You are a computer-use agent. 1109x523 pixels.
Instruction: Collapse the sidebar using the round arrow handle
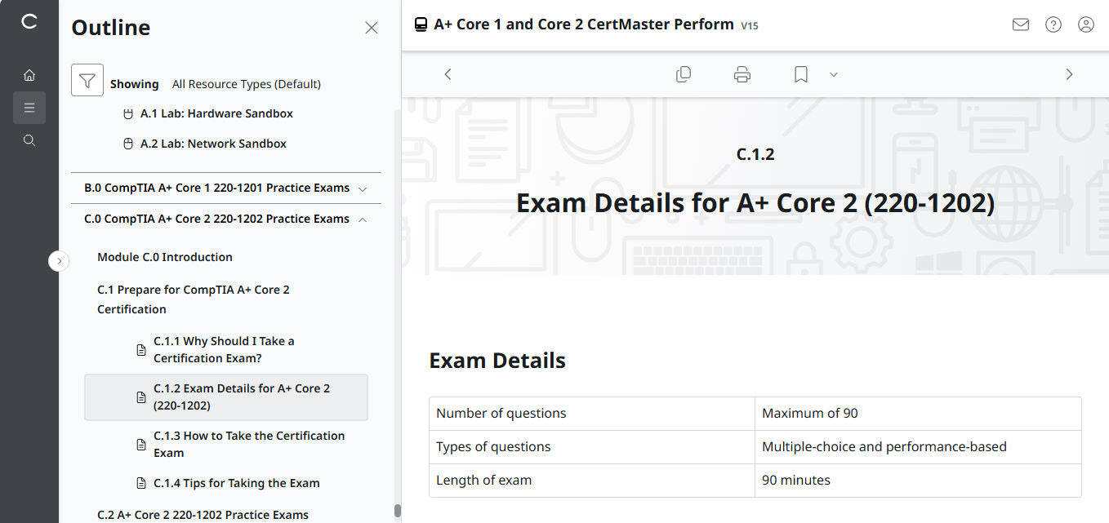[59, 260]
